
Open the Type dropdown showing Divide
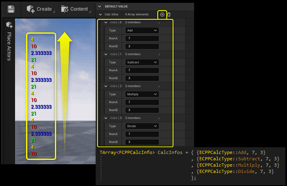(x=142, y=126)
